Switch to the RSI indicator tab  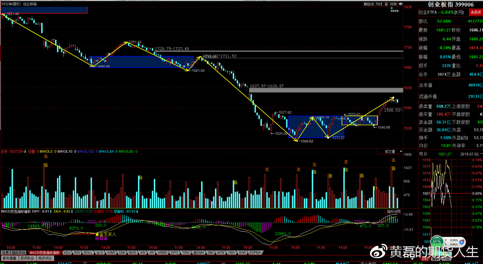click(x=77, y=253)
